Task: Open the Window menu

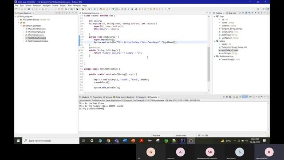Action: click(x=77, y=6)
